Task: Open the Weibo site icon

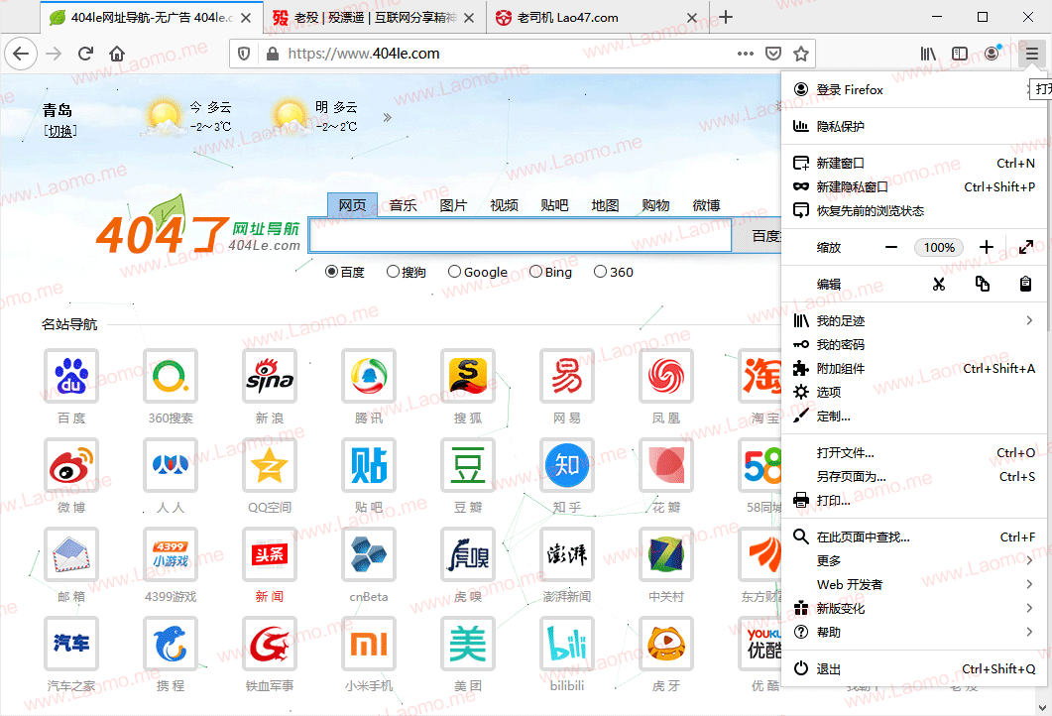Action: (71, 465)
